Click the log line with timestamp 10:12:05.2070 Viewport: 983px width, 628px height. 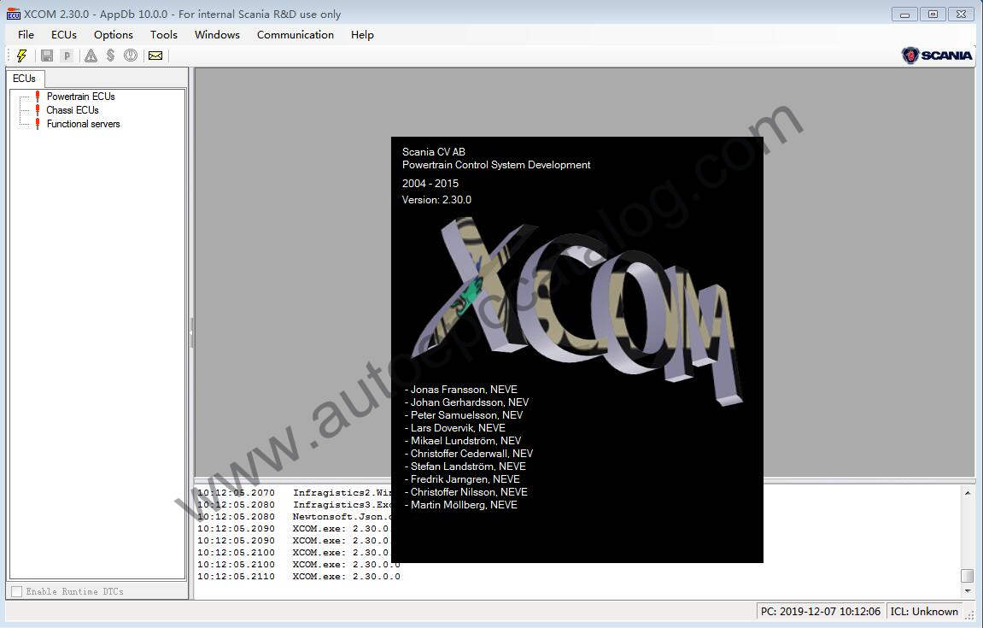294,493
